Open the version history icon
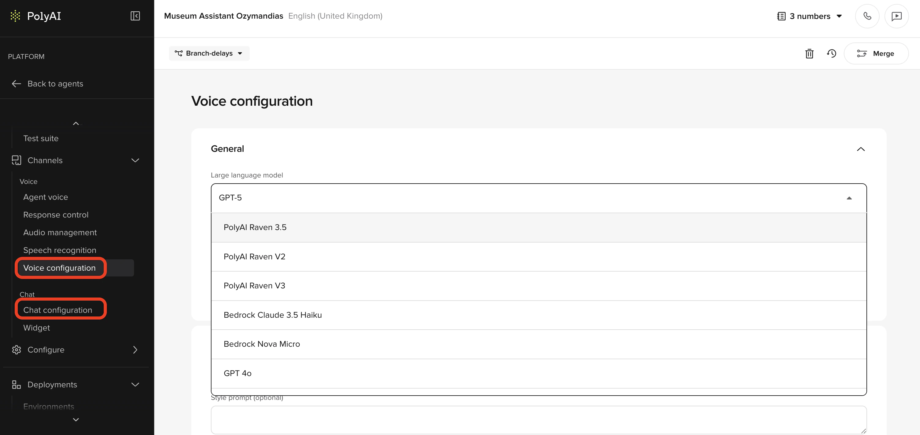Image resolution: width=920 pixels, height=435 pixels. click(831, 53)
